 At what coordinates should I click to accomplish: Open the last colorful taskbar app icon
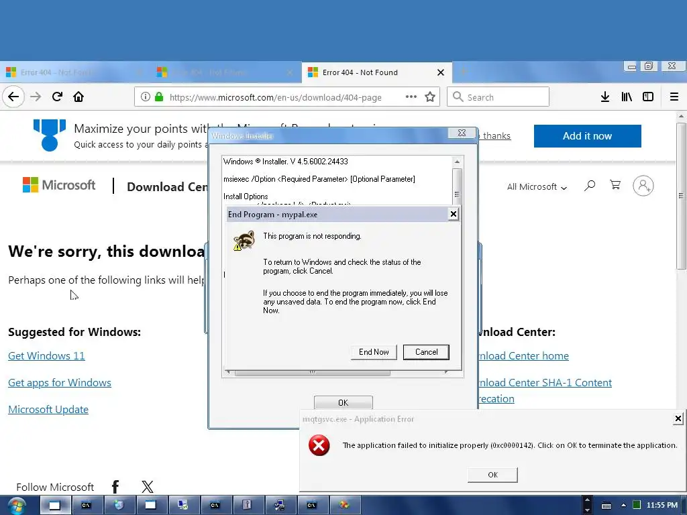344,506
